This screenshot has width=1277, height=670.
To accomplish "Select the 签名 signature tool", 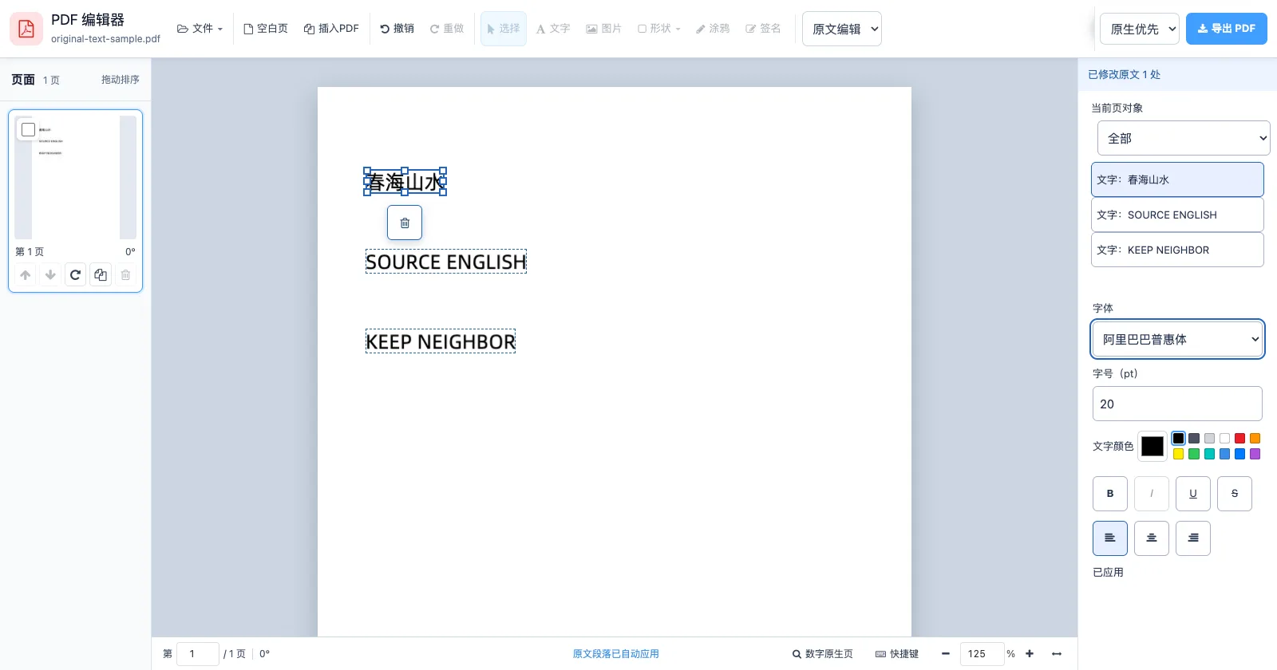I will [x=763, y=29].
